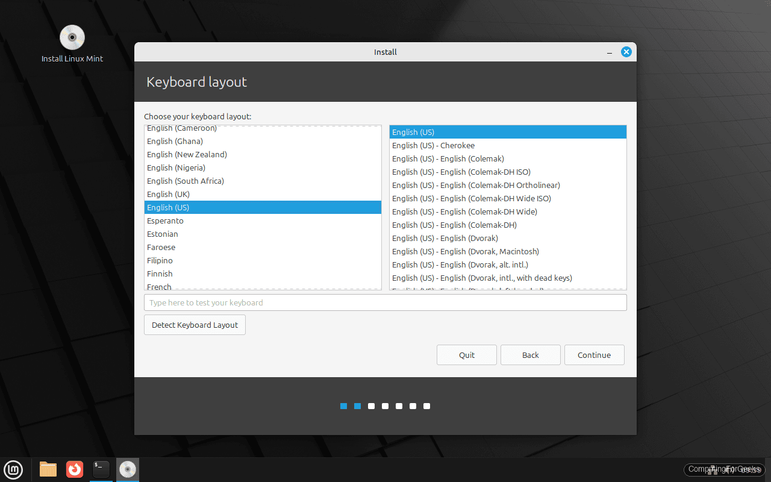The image size is (771, 482).
Task: Click the Continue button
Action: pyautogui.click(x=594, y=355)
